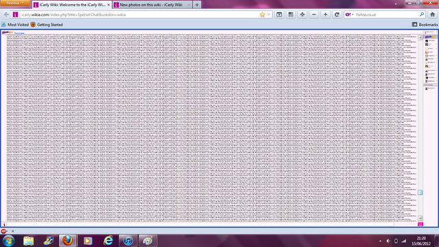Go back with the back arrow button
439x247 pixels.
pos(6,14)
